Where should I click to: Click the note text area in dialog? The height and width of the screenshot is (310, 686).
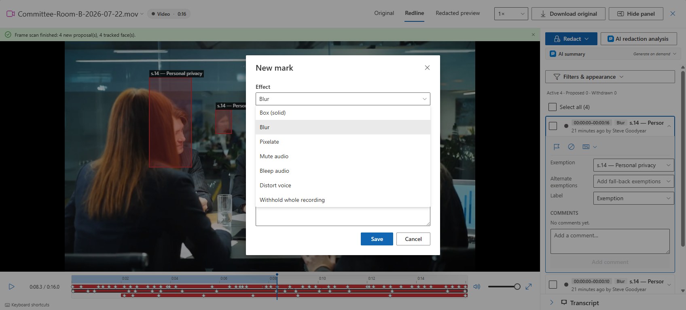343,217
